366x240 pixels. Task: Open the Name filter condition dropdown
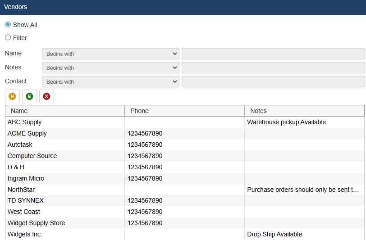tap(110, 54)
